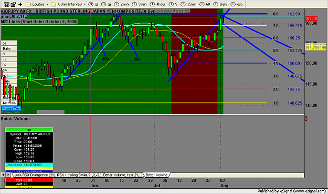Image resolution: width=328 pixels, height=194 pixels.
Task: Click the left tab-scroll arrow
Action: [3, 175]
